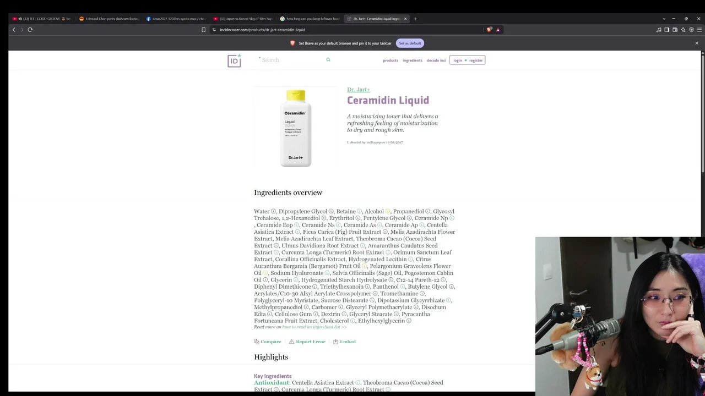Open info icon next to Ceramide Np

point(452,218)
